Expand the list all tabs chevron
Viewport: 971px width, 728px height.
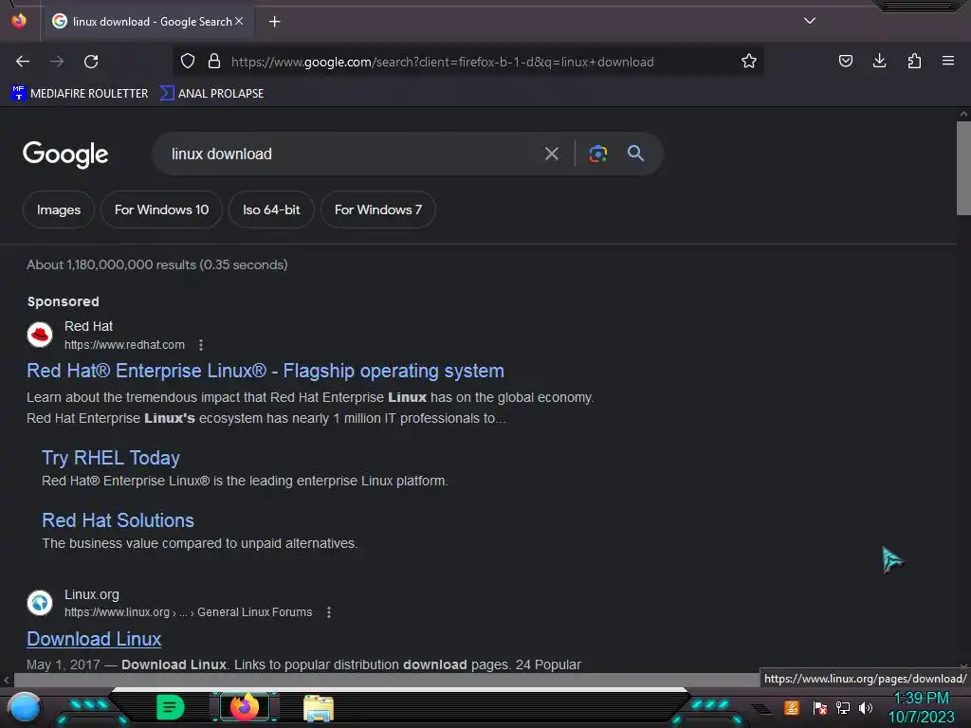point(810,21)
